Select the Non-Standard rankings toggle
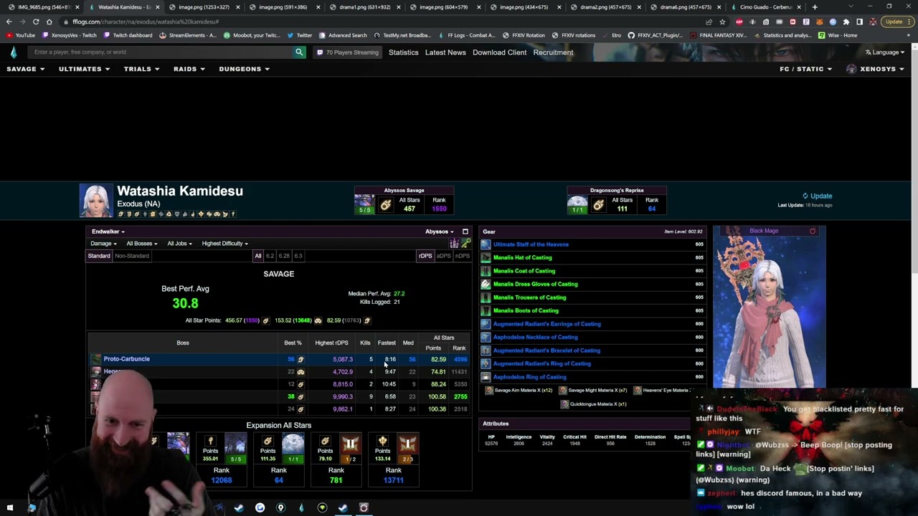This screenshot has height=516, width=918. (132, 256)
